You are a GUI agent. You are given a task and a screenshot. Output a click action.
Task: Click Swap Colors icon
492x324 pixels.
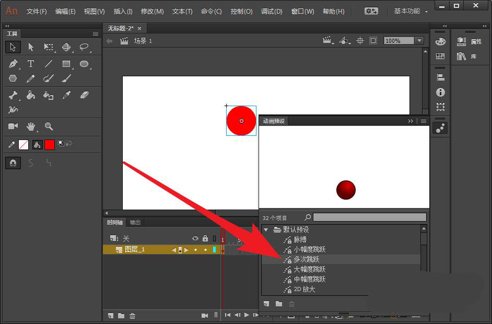click(69, 143)
